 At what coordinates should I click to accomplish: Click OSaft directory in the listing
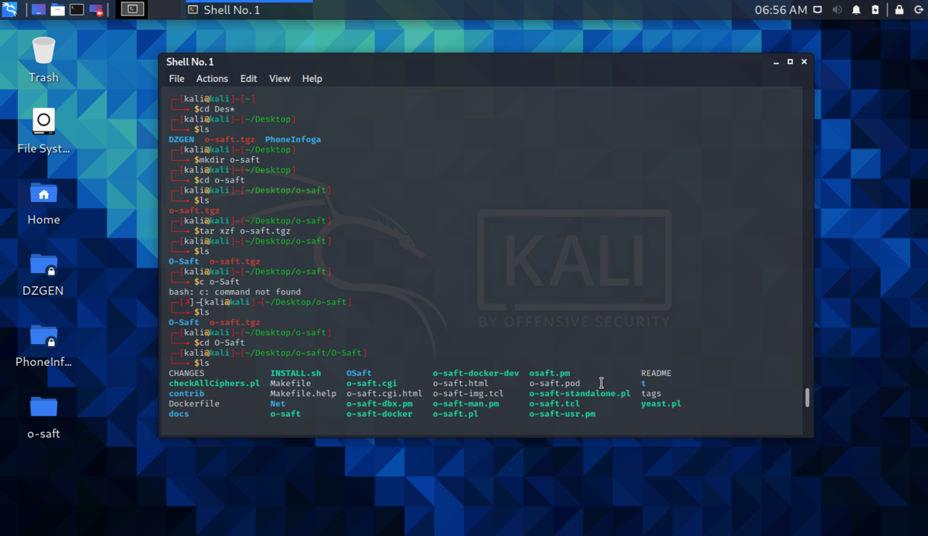pos(359,374)
